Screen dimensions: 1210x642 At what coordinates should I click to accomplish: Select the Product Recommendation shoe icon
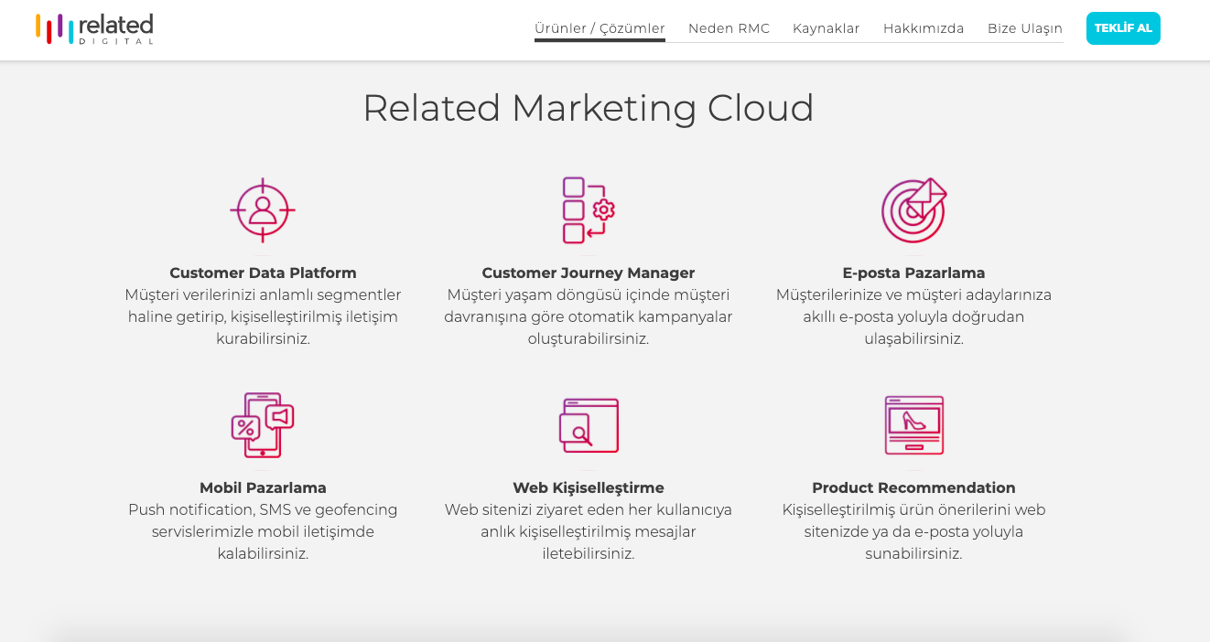(x=913, y=425)
